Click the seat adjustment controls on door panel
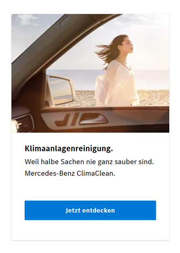This screenshot has width=180, height=253. click(x=67, y=120)
